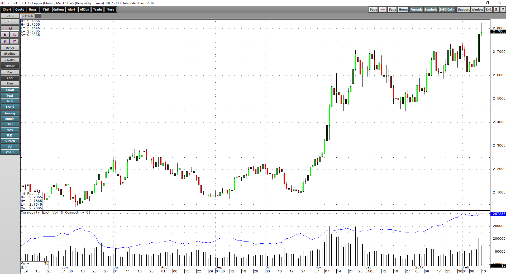
Task: Select the CPEH7,D chart tab
Action: 27,16
